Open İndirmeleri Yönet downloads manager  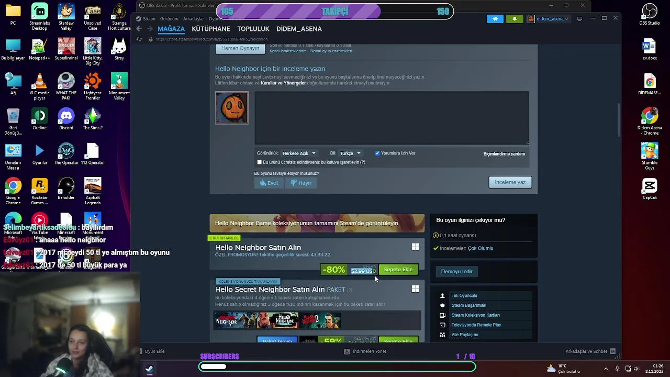point(365,351)
